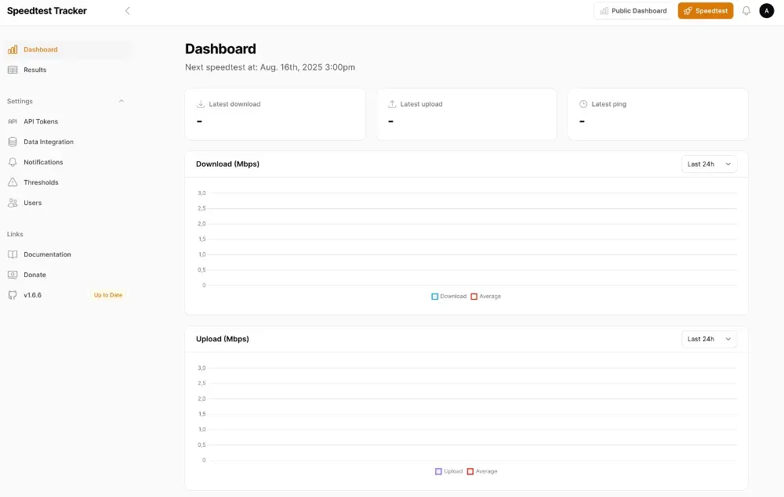The width and height of the screenshot is (784, 497).
Task: Toggle the Average series on the Download chart
Action: click(486, 296)
